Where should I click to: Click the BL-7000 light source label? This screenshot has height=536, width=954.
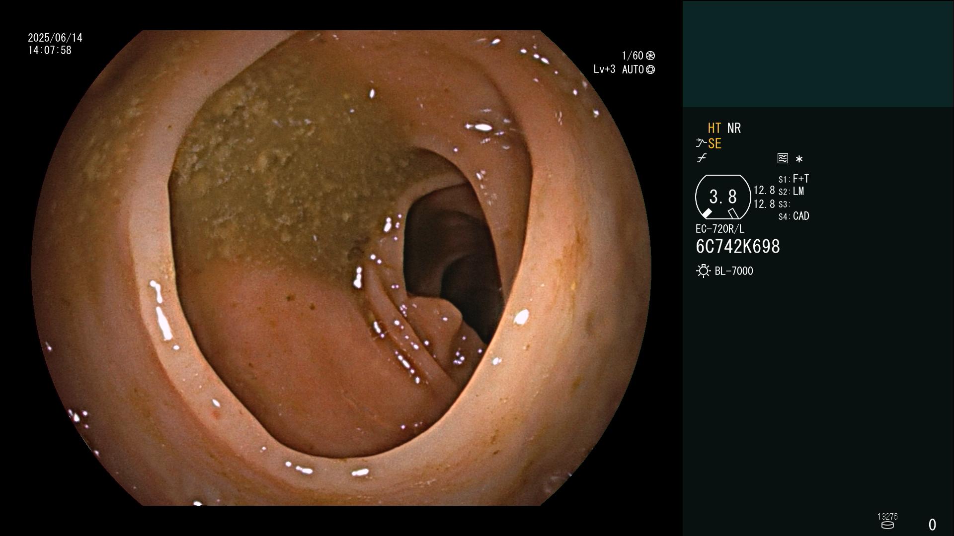pyautogui.click(x=734, y=271)
